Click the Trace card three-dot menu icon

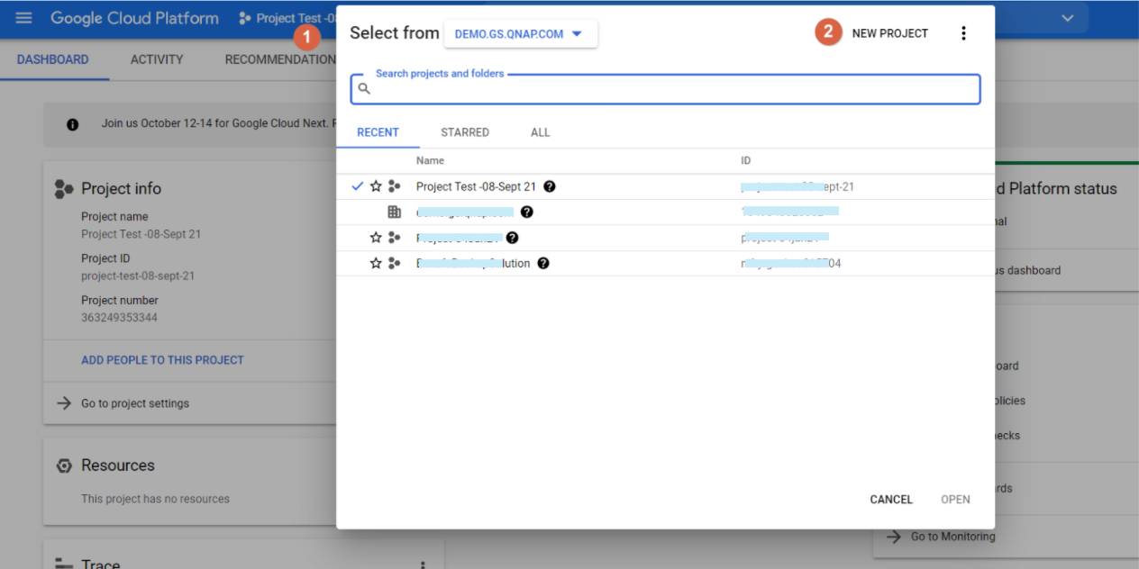[423, 564]
